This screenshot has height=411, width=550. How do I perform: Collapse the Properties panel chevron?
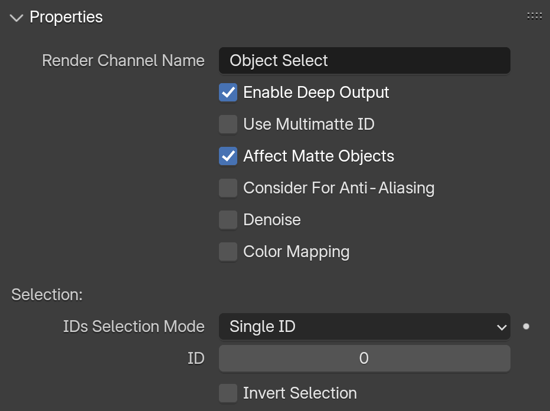[17, 18]
